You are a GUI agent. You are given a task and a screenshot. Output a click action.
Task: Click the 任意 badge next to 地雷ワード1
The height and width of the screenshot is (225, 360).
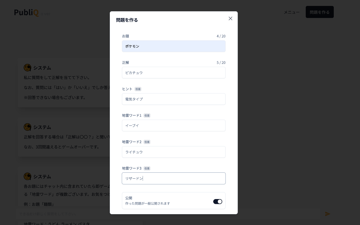[x=147, y=116]
